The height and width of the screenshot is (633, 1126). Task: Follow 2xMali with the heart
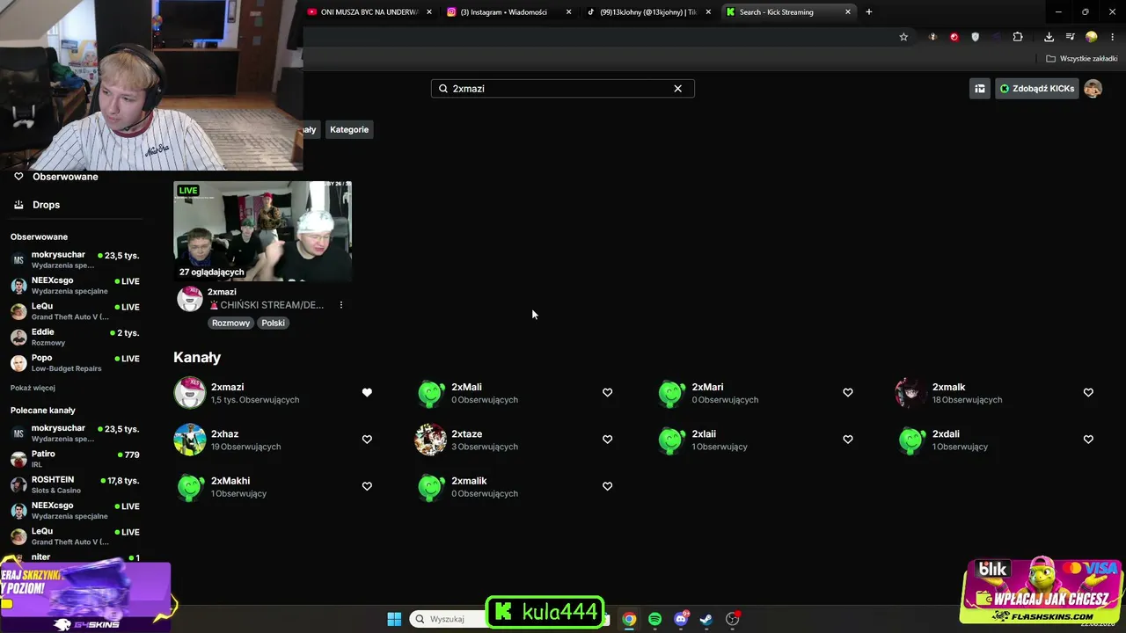click(x=607, y=393)
